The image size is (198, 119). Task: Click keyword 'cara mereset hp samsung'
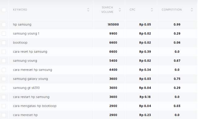[32, 70]
